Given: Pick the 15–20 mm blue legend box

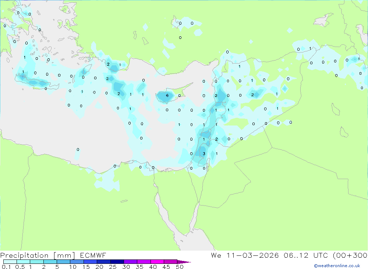Looking at the screenshot, I should [x=91, y=262].
